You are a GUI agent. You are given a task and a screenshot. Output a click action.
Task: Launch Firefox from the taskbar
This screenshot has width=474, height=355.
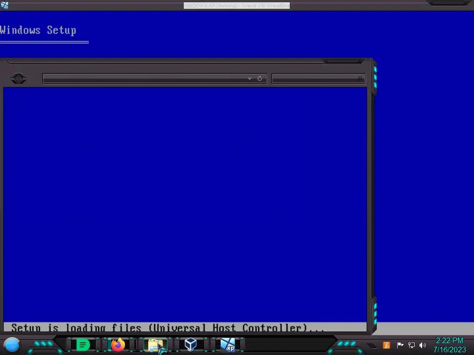pyautogui.click(x=118, y=345)
